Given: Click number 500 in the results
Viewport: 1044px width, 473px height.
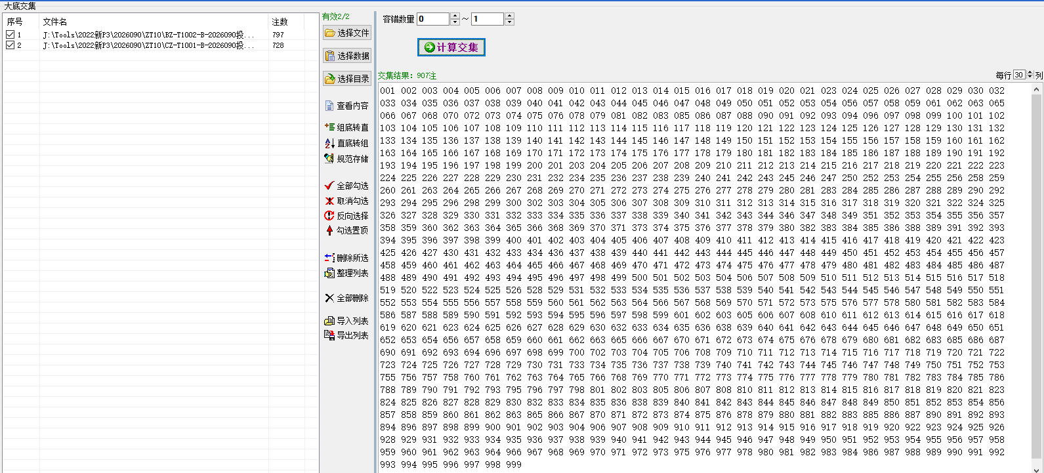Looking at the screenshot, I should (x=640, y=278).
